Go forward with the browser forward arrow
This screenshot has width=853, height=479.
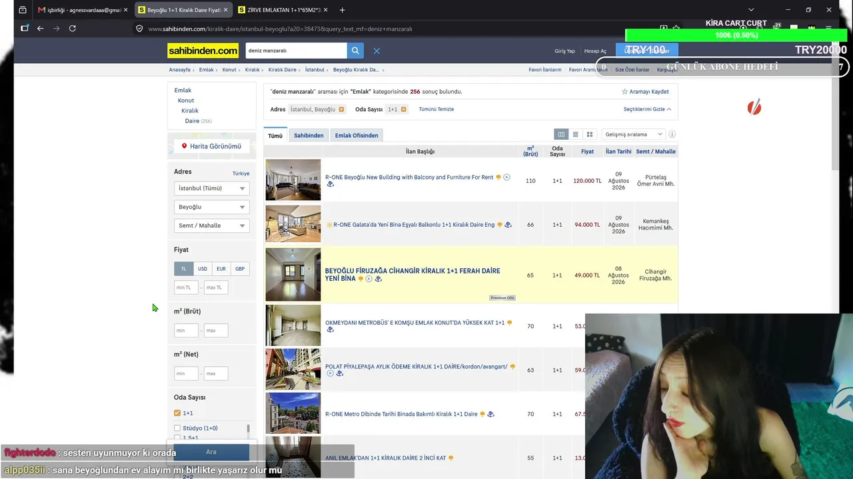(56, 29)
